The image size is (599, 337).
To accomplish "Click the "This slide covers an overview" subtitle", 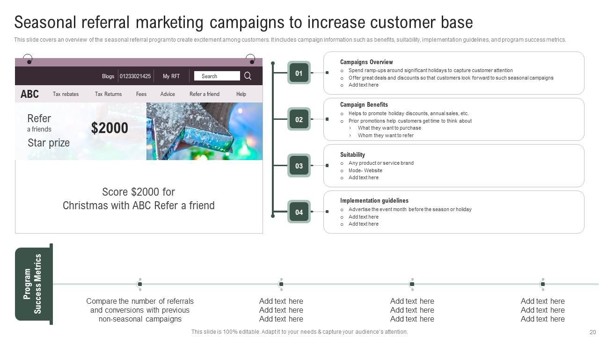I will (x=290, y=40).
